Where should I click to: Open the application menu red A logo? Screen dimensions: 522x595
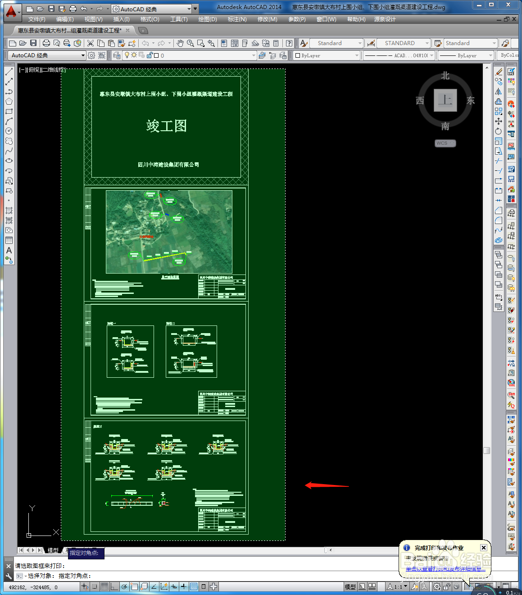(12, 12)
